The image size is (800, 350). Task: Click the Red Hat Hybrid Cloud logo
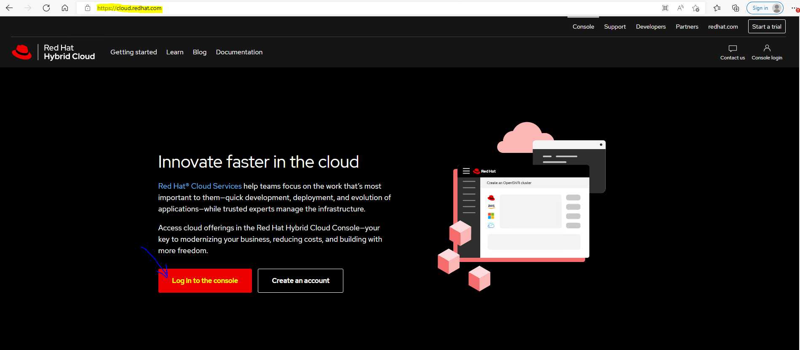(x=54, y=52)
